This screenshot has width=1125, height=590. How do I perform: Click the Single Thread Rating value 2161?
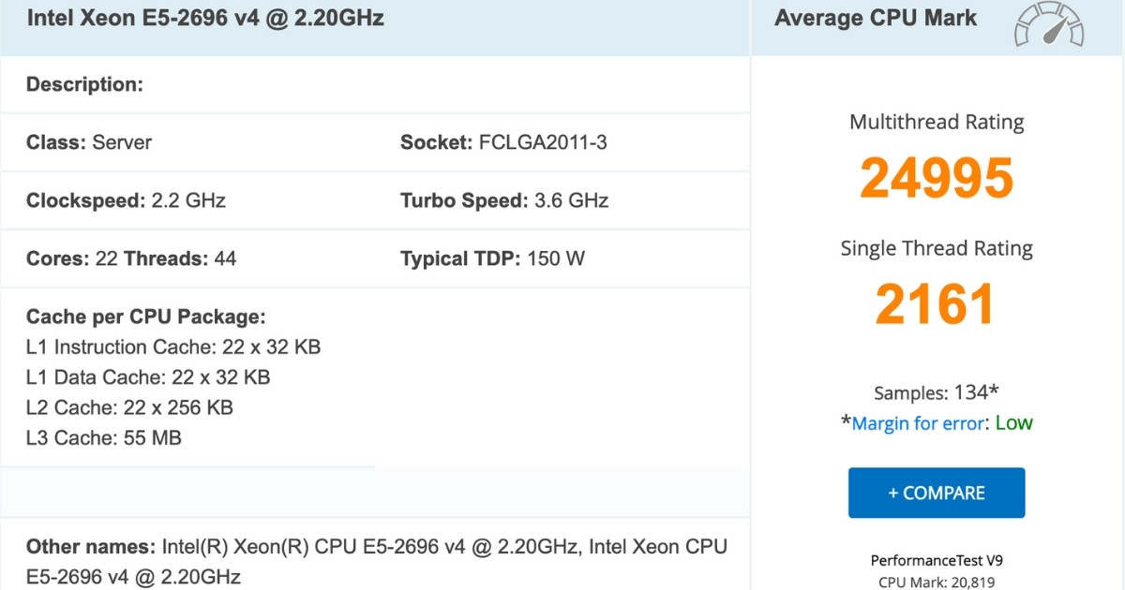pos(936,303)
